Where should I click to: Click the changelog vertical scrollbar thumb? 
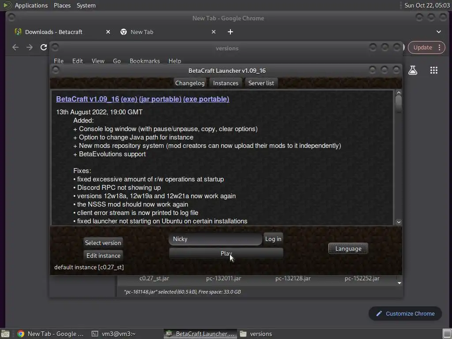[399, 104]
